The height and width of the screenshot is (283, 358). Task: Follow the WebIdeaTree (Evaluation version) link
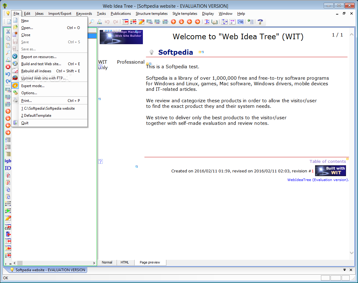pyautogui.click(x=318, y=180)
